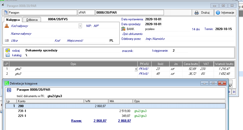This screenshot has width=243, height=130.
Task: Click the PKWiU value in the gtu3 row
Action: [144, 74]
